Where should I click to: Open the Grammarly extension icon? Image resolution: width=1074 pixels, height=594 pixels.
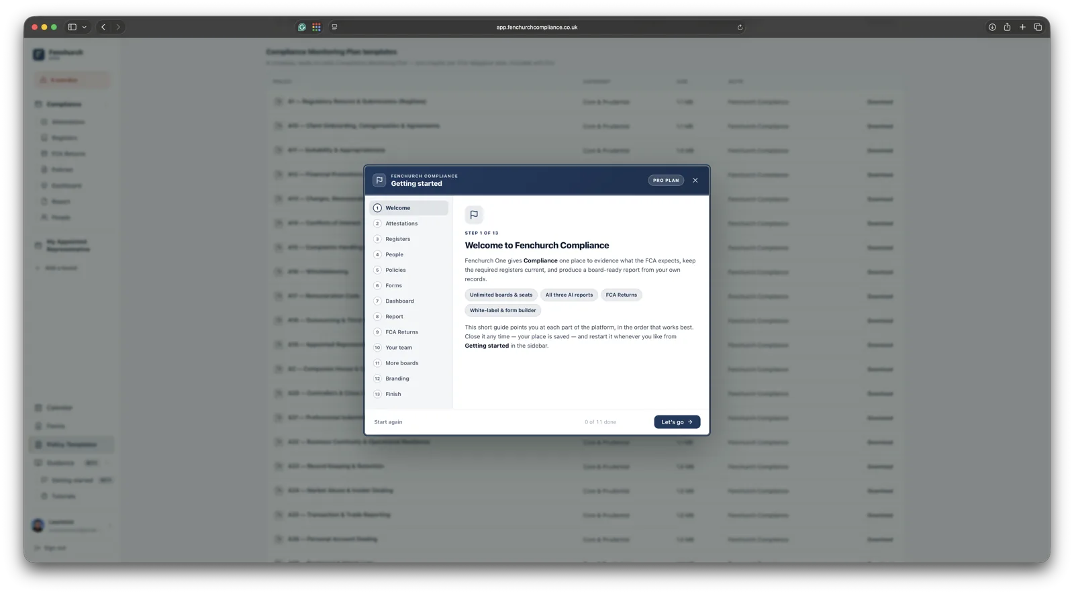pos(302,28)
